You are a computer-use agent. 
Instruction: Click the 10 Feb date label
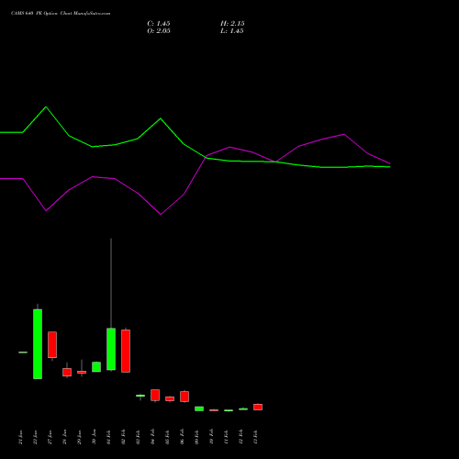coord(211,437)
